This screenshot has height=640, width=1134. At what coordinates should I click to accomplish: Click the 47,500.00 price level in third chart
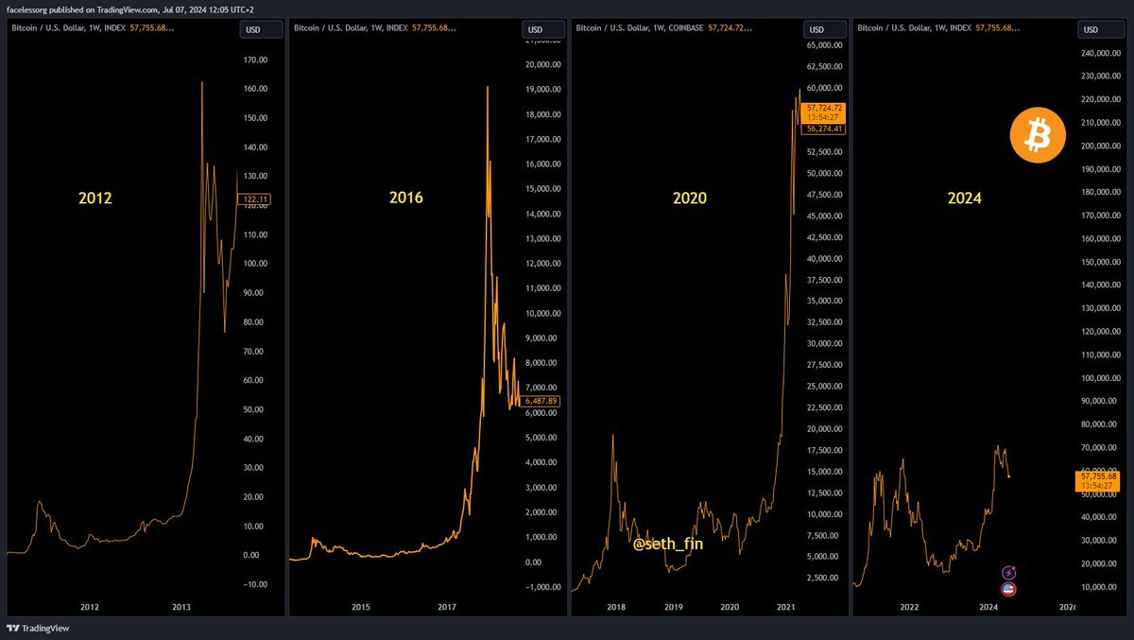point(823,195)
